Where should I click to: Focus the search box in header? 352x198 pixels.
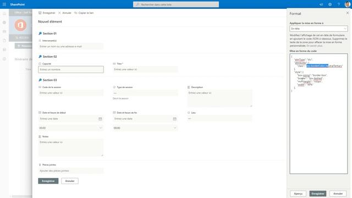[x=176, y=4]
